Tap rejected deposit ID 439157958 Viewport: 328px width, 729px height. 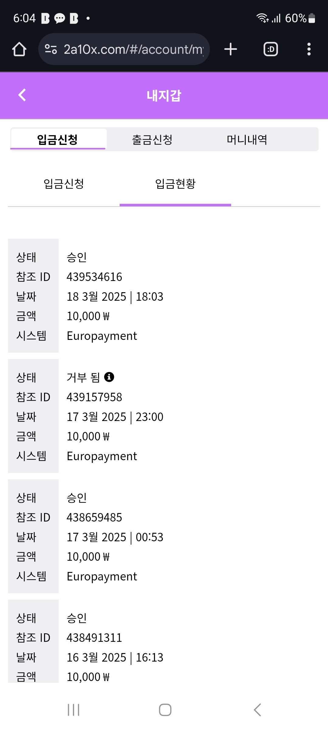tap(94, 397)
